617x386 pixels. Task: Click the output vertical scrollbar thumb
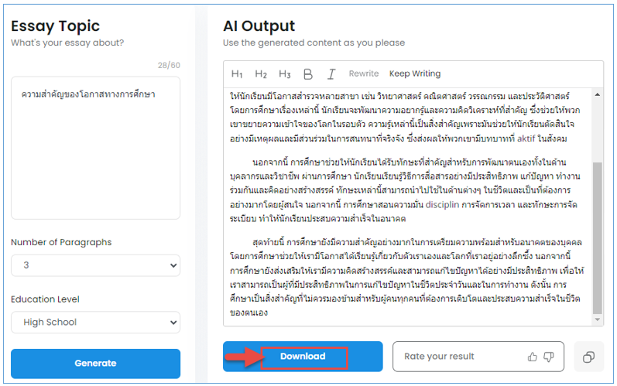tap(598, 237)
